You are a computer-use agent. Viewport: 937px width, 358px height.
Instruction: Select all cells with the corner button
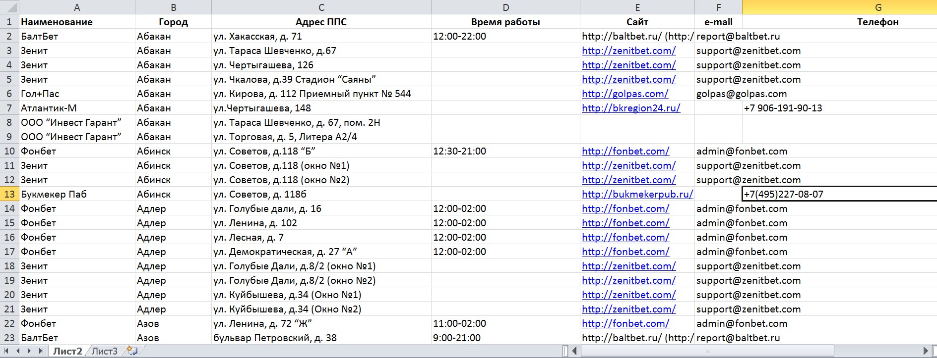pyautogui.click(x=9, y=7)
